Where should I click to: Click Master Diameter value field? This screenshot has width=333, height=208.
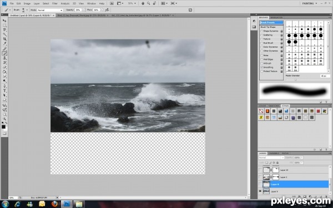(x=325, y=76)
